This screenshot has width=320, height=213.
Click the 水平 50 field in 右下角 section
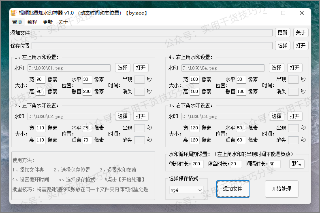tap(241, 128)
